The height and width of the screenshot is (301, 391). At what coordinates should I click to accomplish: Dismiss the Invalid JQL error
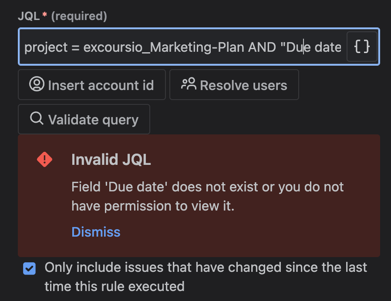pos(96,232)
